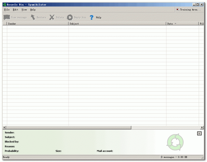Open the Help menu

(x=33, y=10)
